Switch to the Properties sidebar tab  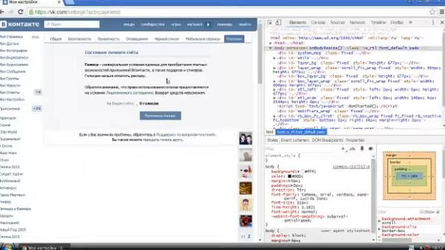point(355,140)
